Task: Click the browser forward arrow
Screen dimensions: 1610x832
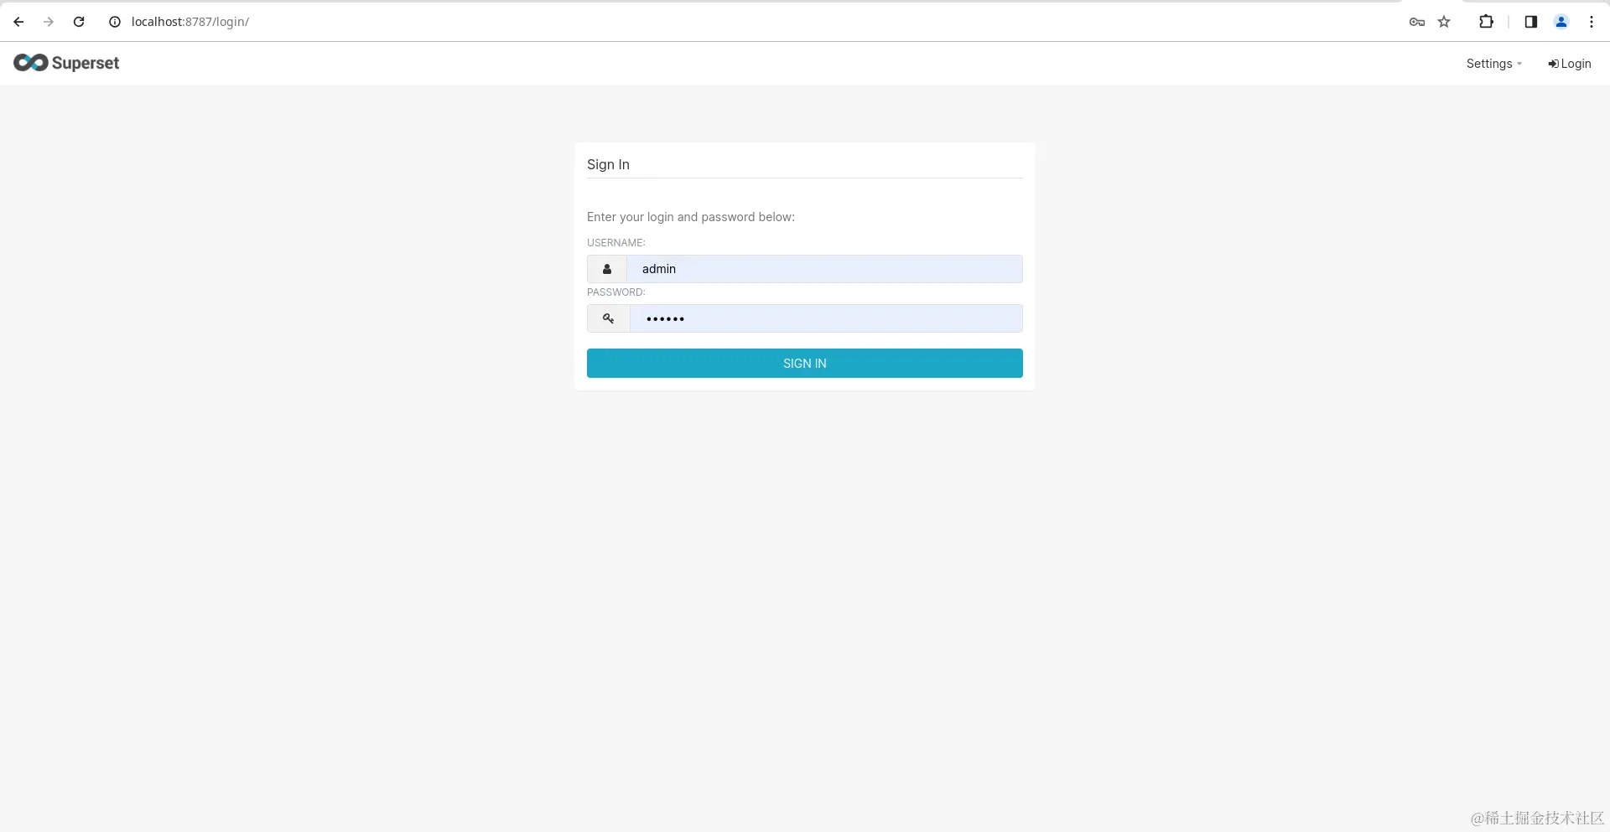Action: pos(49,22)
